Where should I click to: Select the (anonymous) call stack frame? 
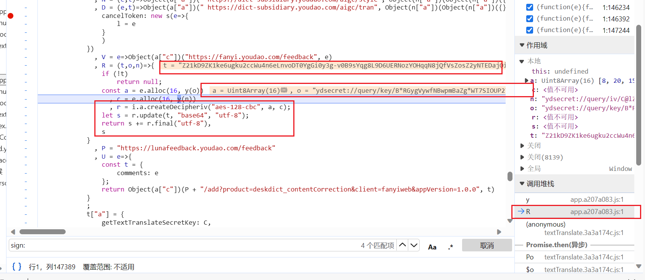(x=574, y=228)
